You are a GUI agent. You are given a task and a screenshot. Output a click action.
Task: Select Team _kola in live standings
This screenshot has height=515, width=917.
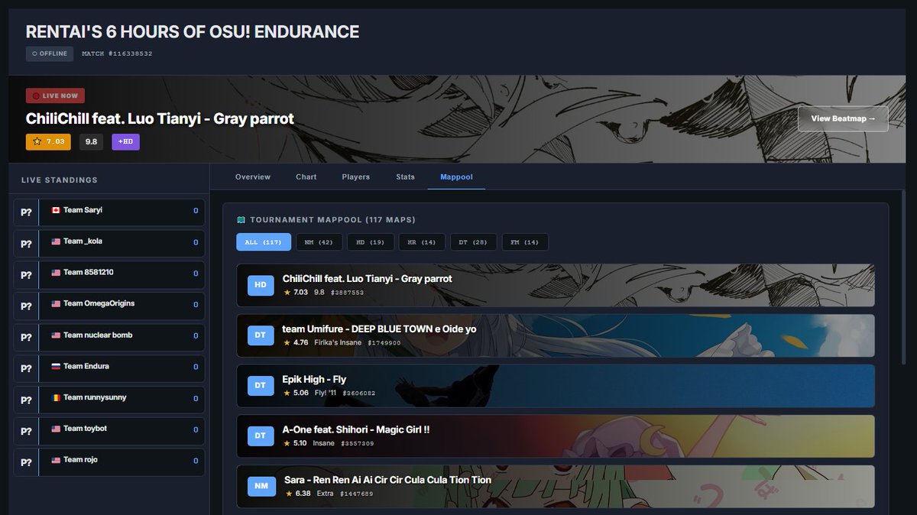[109, 243]
